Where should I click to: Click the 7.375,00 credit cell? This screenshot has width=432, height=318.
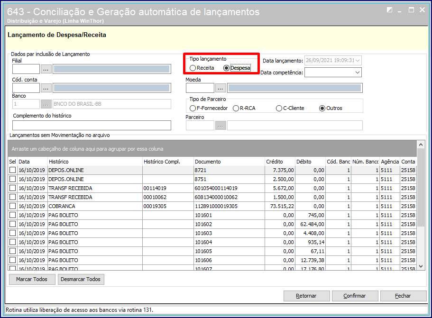[280, 170]
